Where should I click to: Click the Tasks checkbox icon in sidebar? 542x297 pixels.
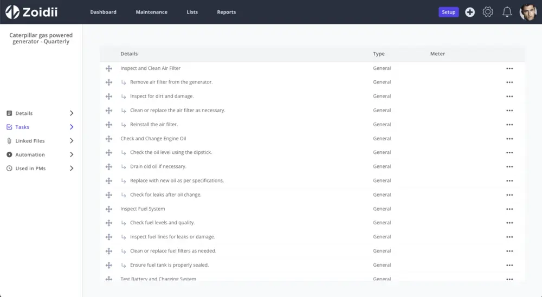coord(9,127)
